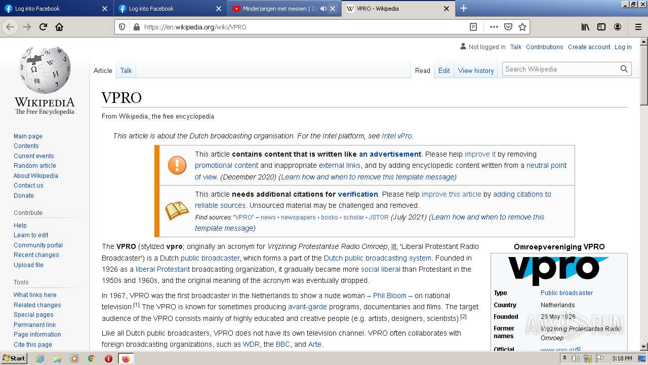
Task: Open the Library bookshelf icon
Action: pyautogui.click(x=585, y=27)
